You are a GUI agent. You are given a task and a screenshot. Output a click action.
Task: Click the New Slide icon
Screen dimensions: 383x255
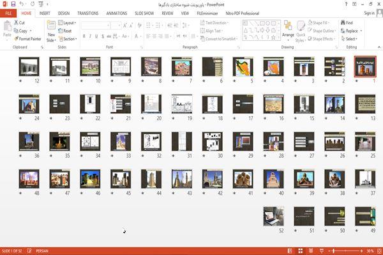click(x=51, y=26)
